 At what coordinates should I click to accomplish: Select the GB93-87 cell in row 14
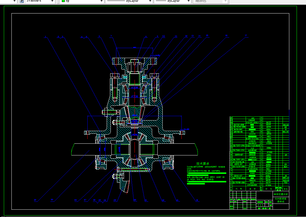239,155
